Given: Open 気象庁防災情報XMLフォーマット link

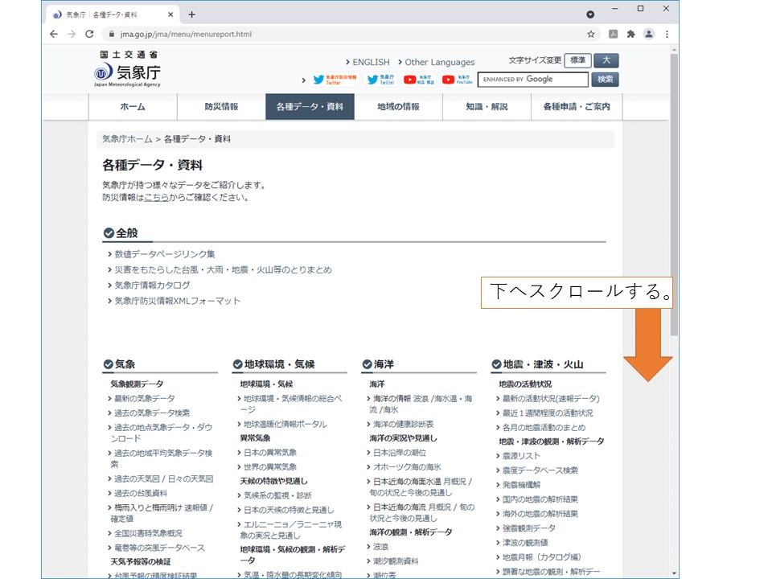Looking at the screenshot, I should pyautogui.click(x=177, y=301).
